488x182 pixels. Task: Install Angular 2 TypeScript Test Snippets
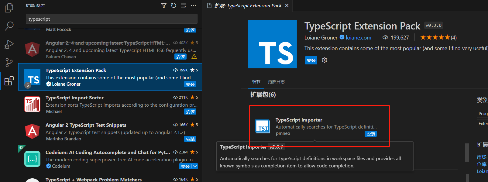(x=190, y=139)
